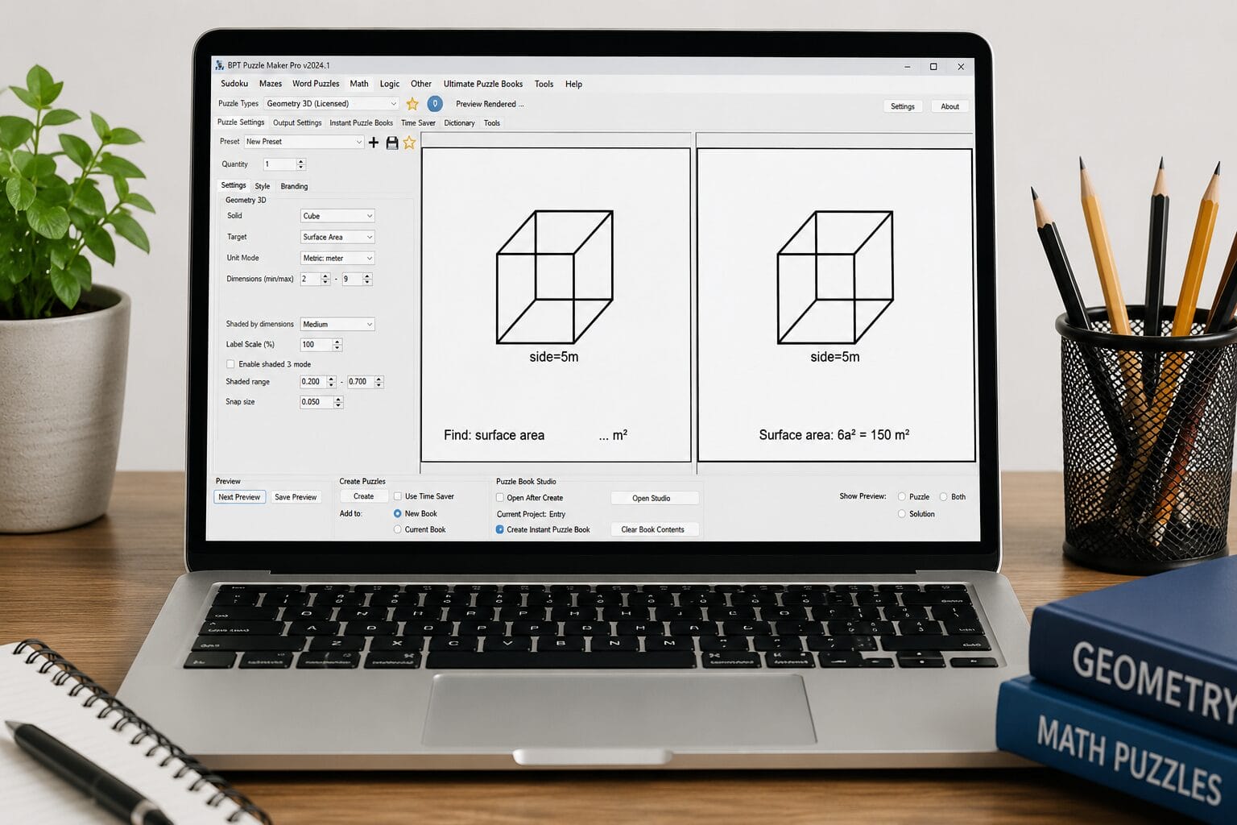The width and height of the screenshot is (1237, 825).
Task: Check the Open After Create option
Action: click(x=500, y=498)
